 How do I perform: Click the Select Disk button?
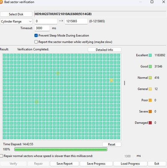pos(16,14)
